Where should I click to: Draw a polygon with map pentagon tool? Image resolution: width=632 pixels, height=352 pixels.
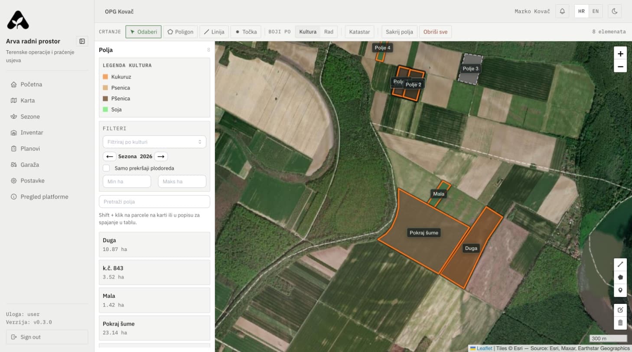pyautogui.click(x=620, y=277)
